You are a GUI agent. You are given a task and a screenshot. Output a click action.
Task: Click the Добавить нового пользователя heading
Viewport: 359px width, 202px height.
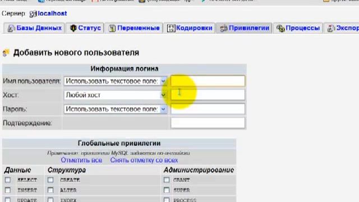[76, 53]
